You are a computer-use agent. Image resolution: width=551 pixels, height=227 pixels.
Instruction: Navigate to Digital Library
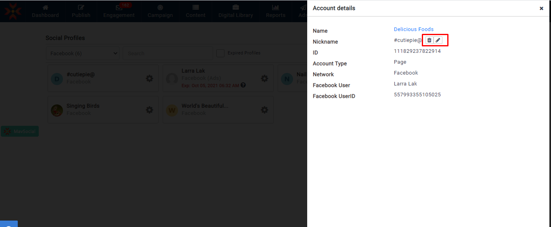(236, 11)
